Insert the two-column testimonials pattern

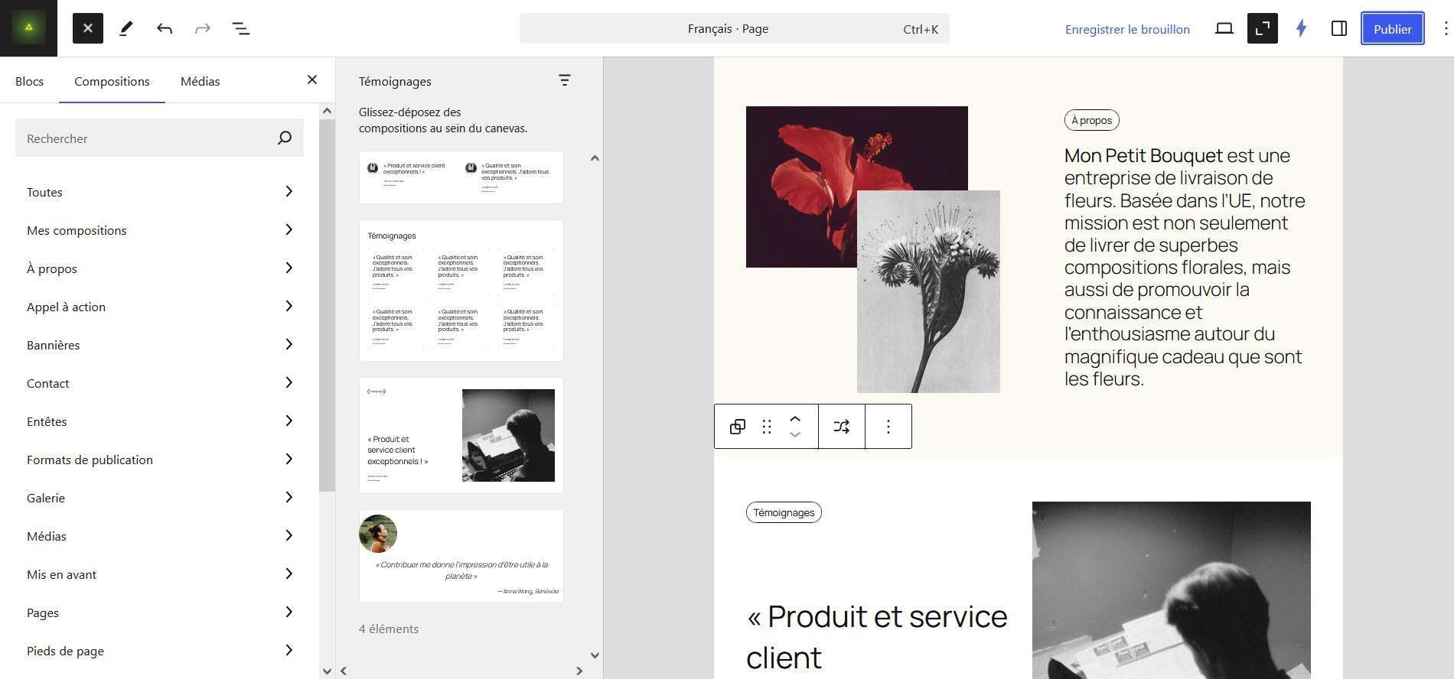click(x=461, y=177)
